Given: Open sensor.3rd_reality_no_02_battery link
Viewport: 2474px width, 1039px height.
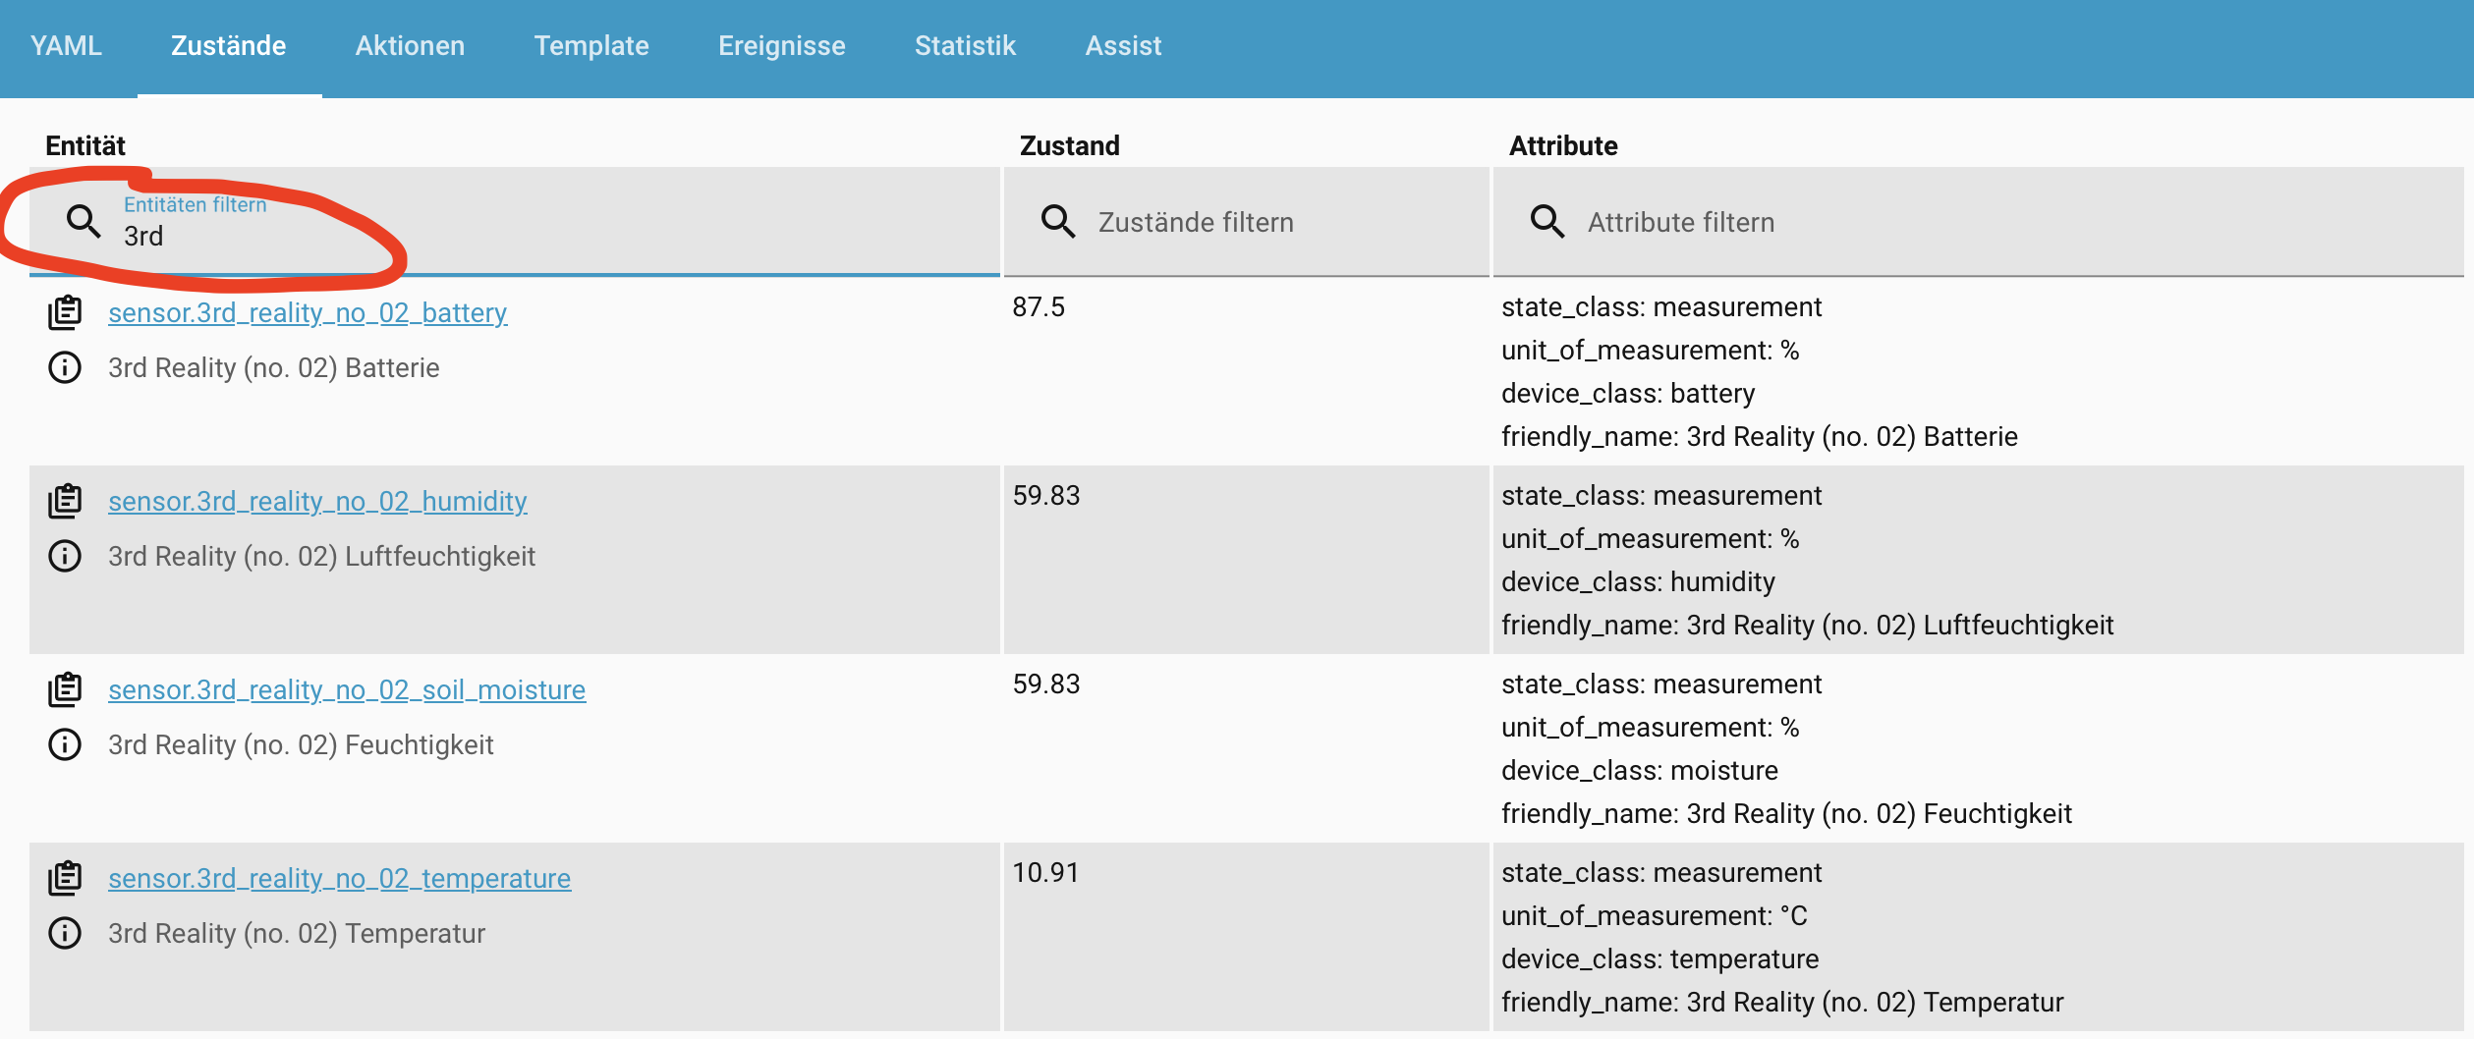Looking at the screenshot, I should point(308,312).
